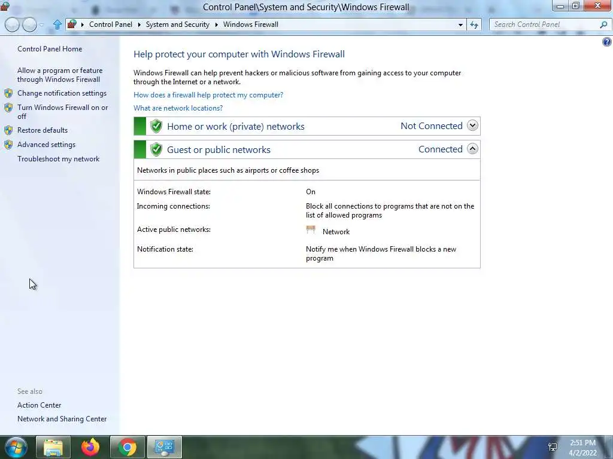Open the recent pages dropdown arrow

click(x=41, y=25)
